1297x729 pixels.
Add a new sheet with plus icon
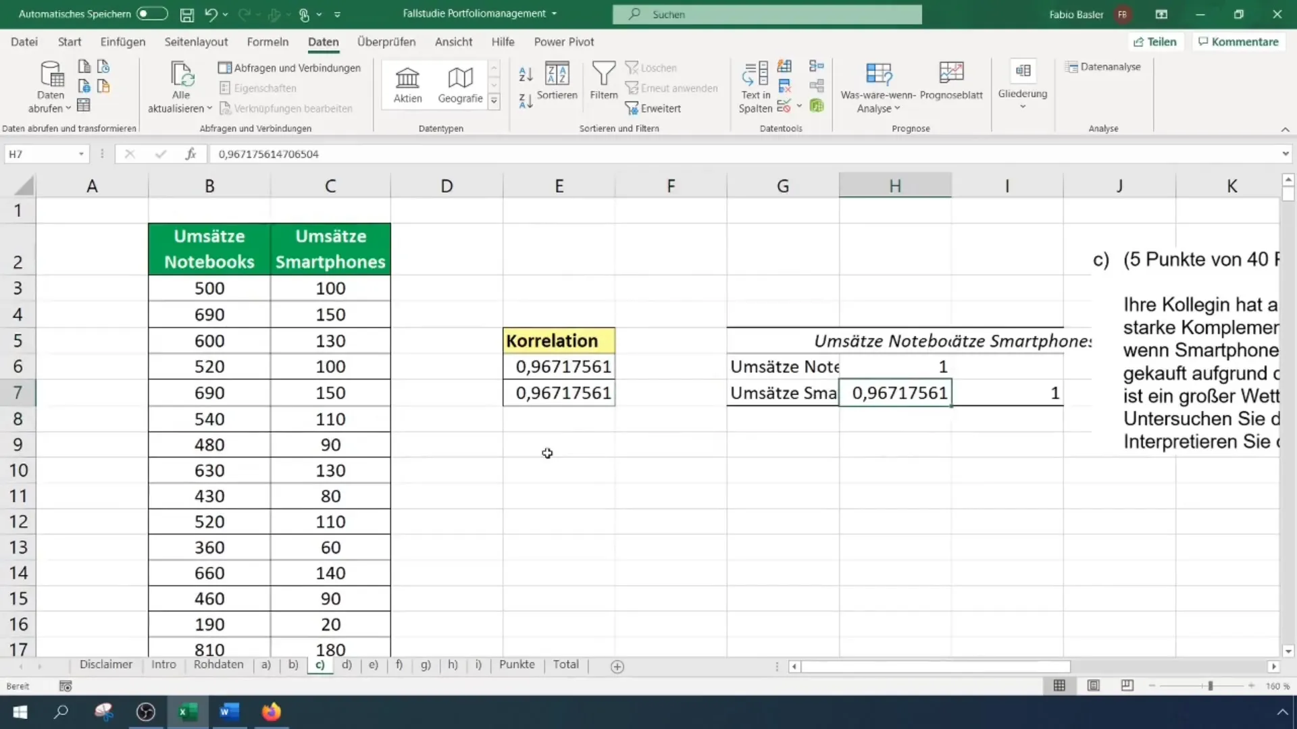[617, 666]
